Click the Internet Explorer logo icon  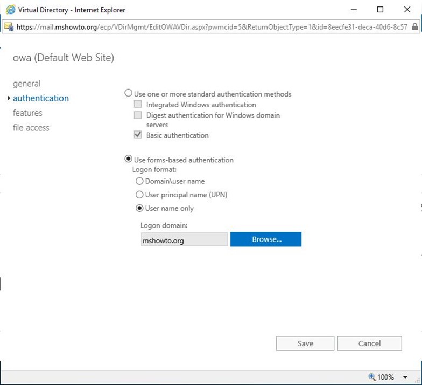click(11, 10)
